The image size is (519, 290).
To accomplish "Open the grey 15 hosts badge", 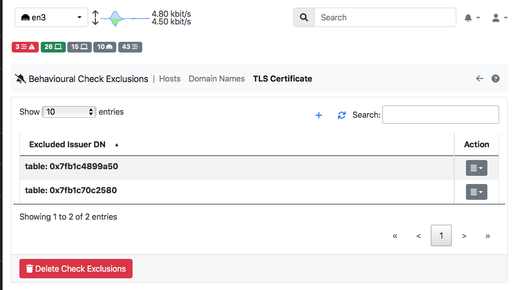I will pos(80,47).
